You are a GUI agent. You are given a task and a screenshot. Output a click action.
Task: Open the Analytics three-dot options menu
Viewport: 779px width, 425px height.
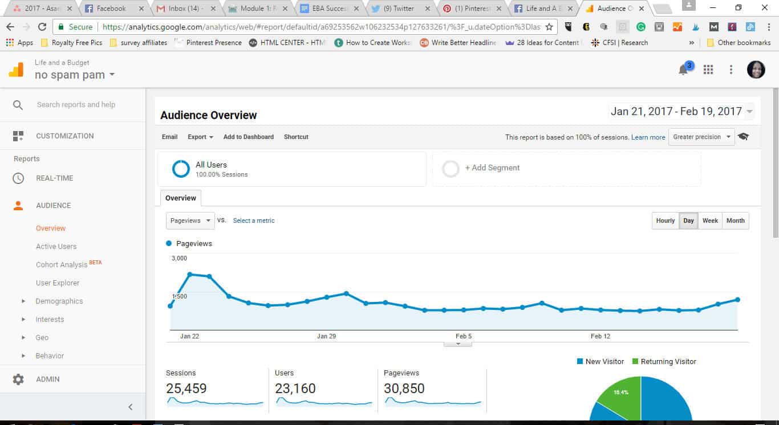[731, 70]
